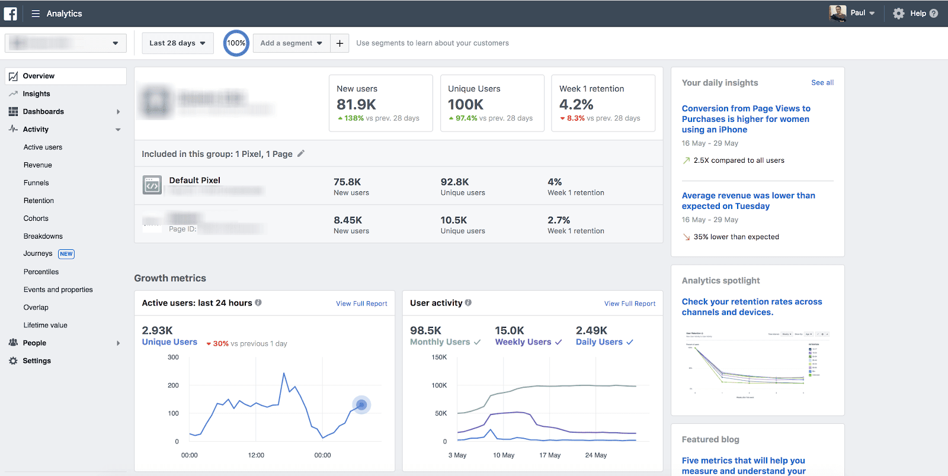Screen dimensions: 948x476
Task: Click the Default Pixel code icon
Action: pyautogui.click(x=152, y=185)
